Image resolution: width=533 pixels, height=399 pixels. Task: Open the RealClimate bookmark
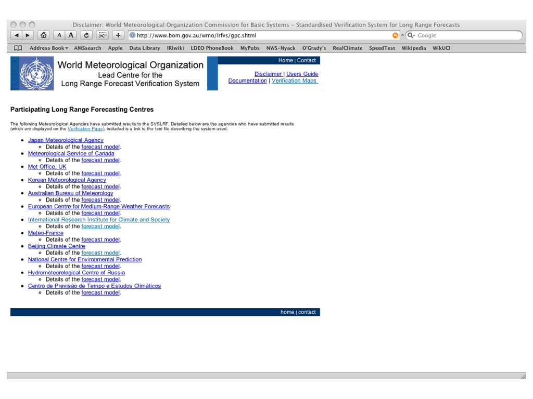[347, 48]
